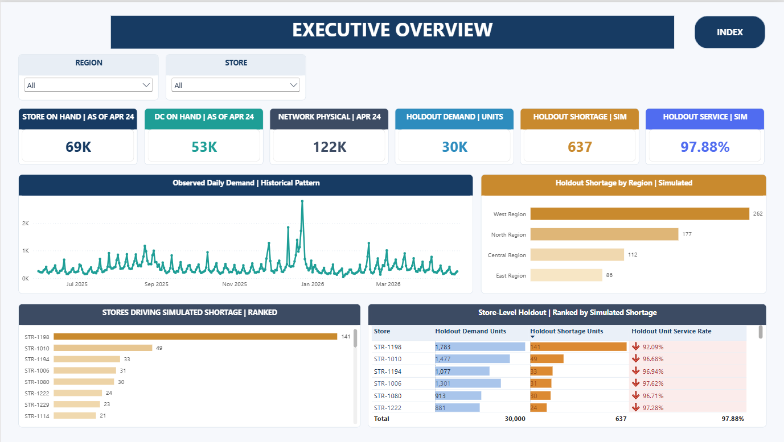
Task: Click the 30,000 total demand cell
Action: click(515, 419)
